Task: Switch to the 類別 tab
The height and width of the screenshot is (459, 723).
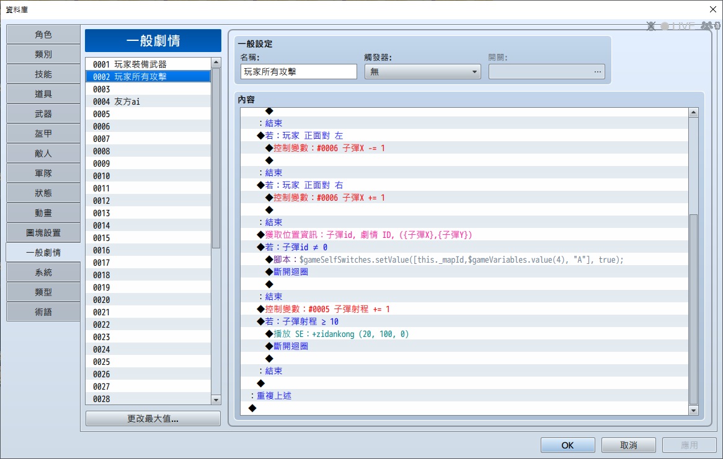Action: [43, 55]
